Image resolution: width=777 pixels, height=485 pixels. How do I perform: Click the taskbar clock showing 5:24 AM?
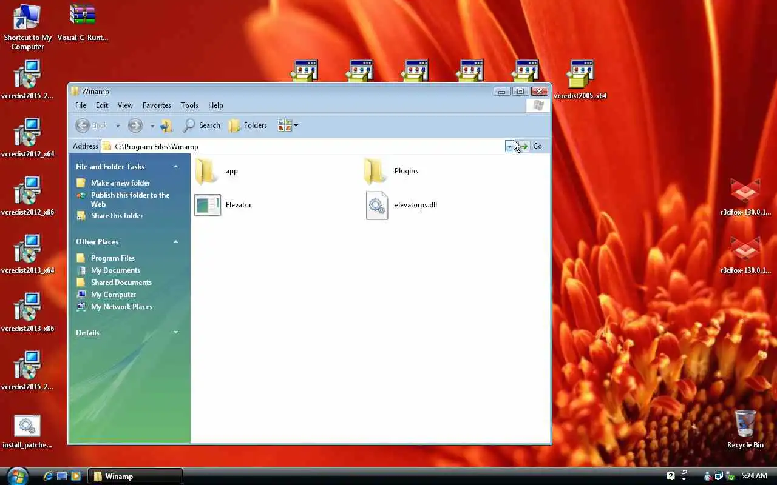click(x=754, y=477)
